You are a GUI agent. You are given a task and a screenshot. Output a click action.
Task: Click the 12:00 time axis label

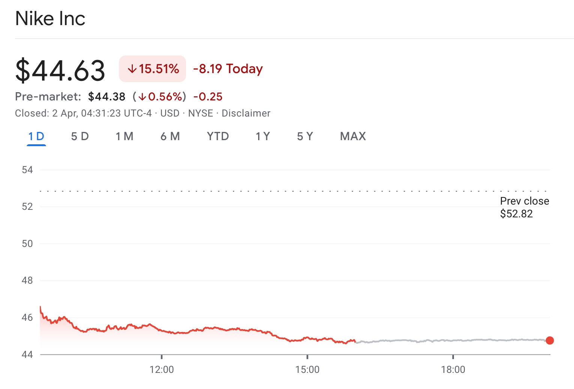[x=162, y=370]
